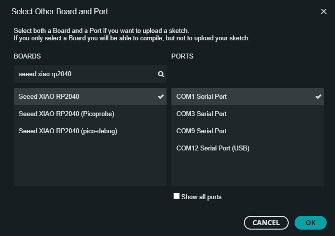Click the Show all ports label text

click(x=201, y=197)
